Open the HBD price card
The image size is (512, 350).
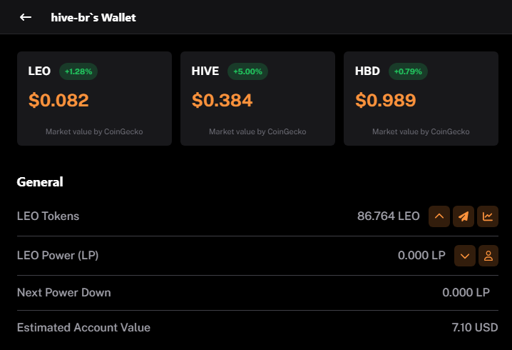coord(421,99)
